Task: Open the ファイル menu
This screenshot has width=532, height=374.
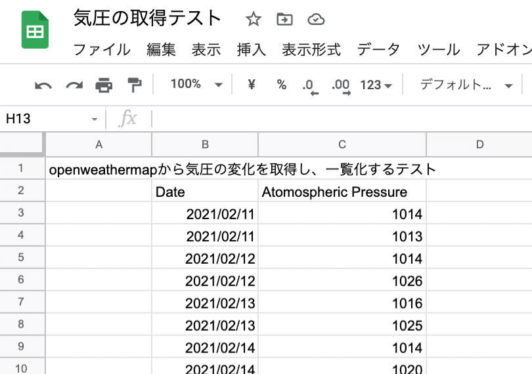Action: pyautogui.click(x=102, y=49)
